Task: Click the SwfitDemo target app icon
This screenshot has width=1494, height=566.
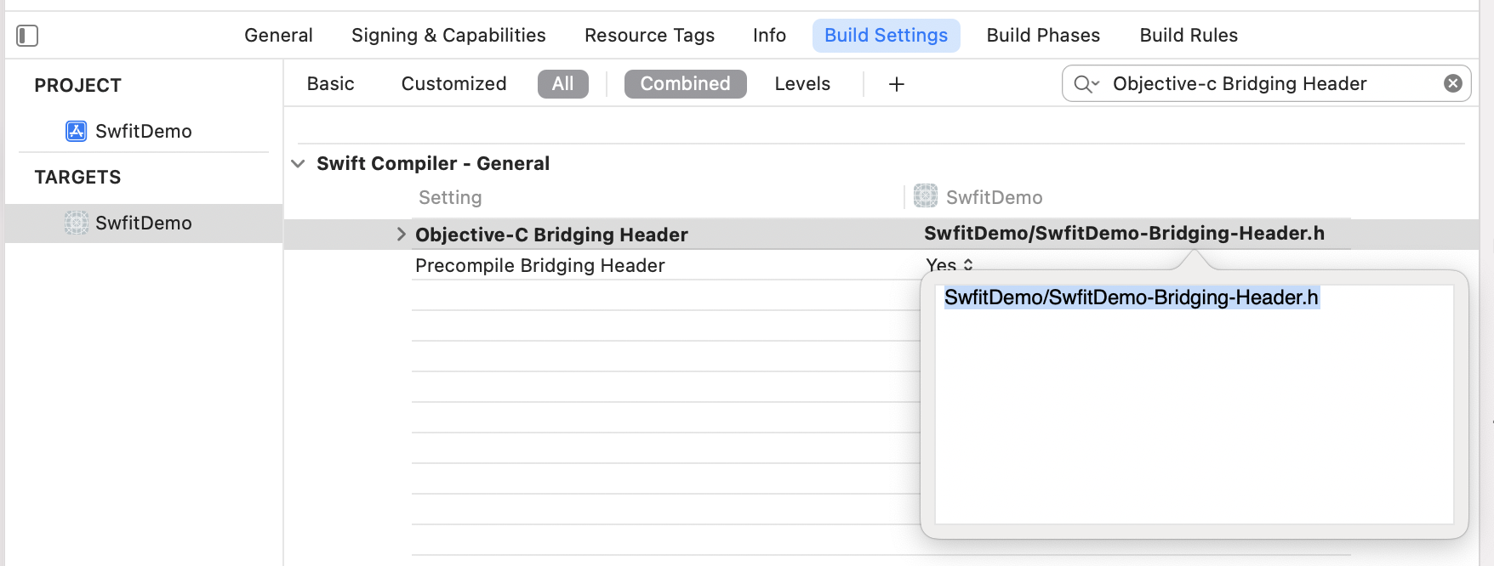Action: pos(77,223)
